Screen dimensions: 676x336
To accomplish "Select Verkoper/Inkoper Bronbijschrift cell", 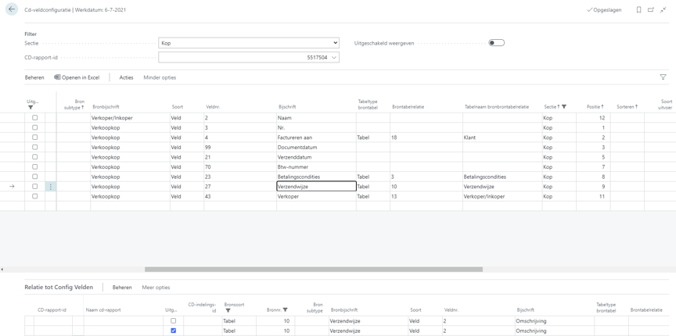I will (130, 117).
